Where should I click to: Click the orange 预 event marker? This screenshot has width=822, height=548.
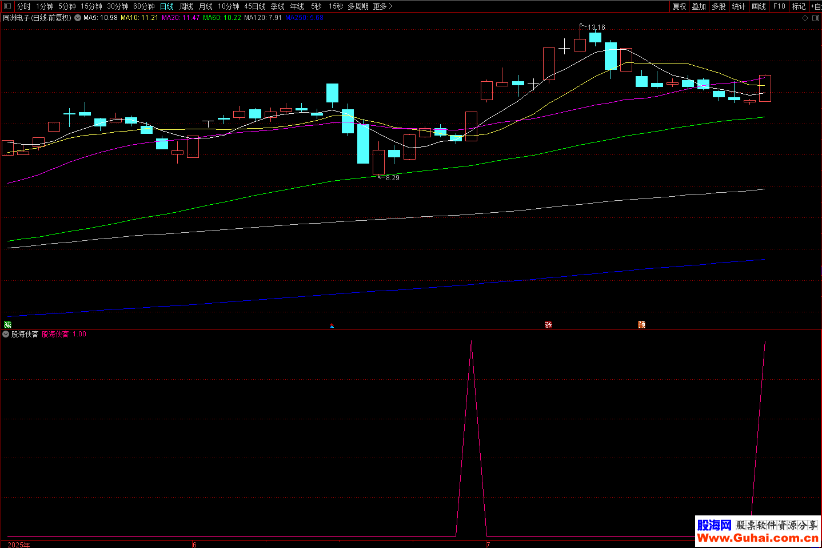[641, 324]
